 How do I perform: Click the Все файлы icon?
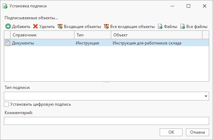[182, 26]
